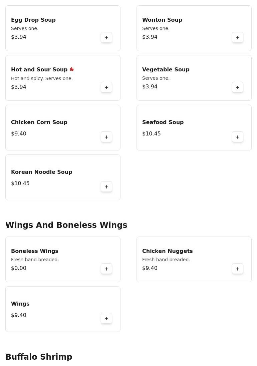Image resolution: width=257 pixels, height=366 pixels.
Task: Open the Wonton Soup item title
Action: [x=162, y=20]
